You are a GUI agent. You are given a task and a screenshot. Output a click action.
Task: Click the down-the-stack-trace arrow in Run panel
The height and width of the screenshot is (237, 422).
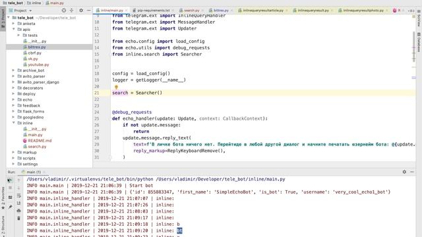(18, 188)
